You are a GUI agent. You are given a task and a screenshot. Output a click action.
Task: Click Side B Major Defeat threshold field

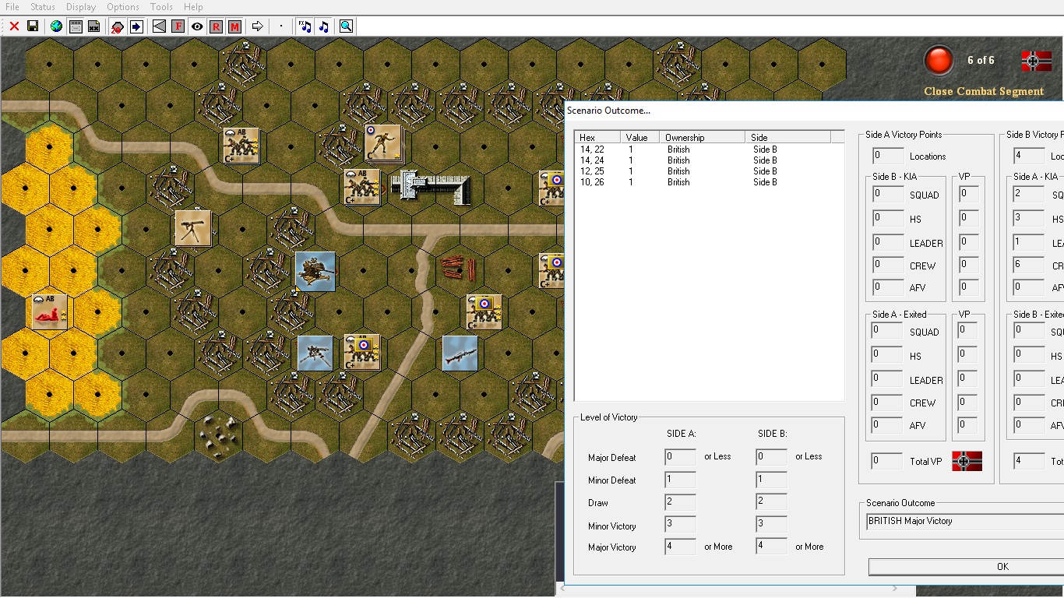[x=771, y=457]
